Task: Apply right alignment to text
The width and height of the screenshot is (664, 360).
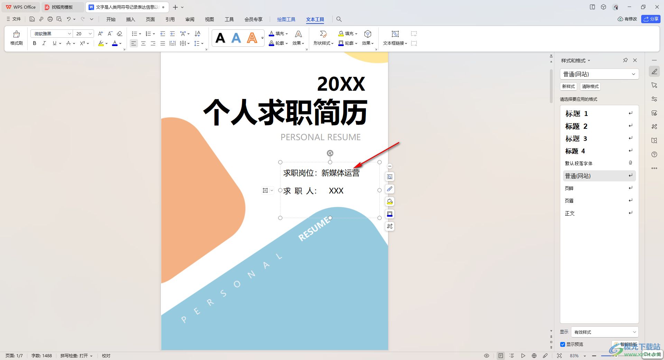Action: click(x=153, y=43)
